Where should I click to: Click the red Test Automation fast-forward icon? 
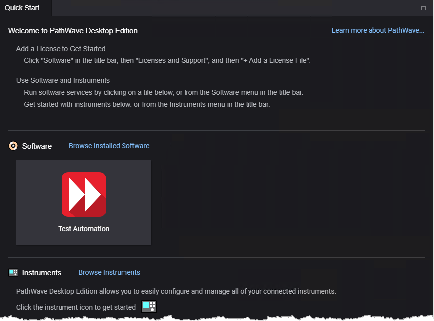(84, 195)
